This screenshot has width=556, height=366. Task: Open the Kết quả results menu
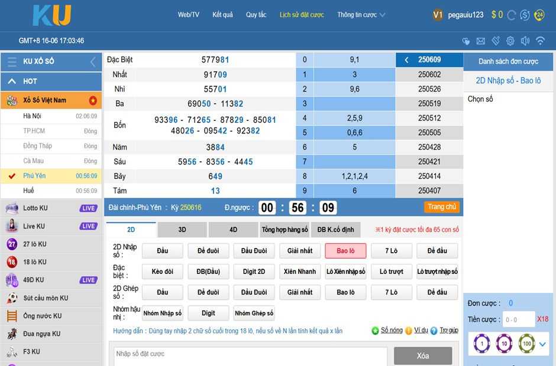pyautogui.click(x=222, y=15)
